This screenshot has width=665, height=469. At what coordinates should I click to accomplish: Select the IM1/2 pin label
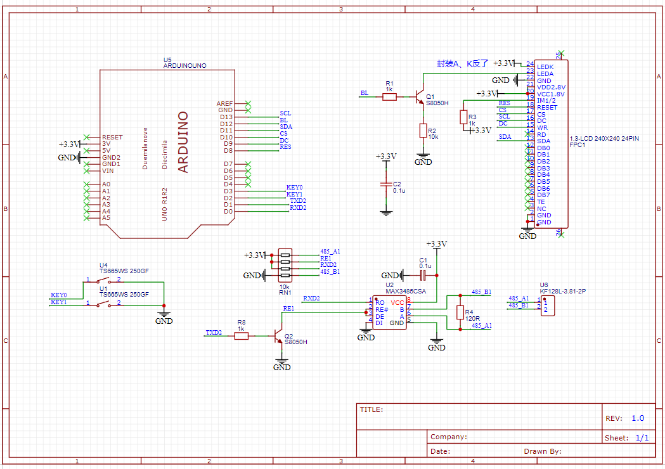pos(546,101)
